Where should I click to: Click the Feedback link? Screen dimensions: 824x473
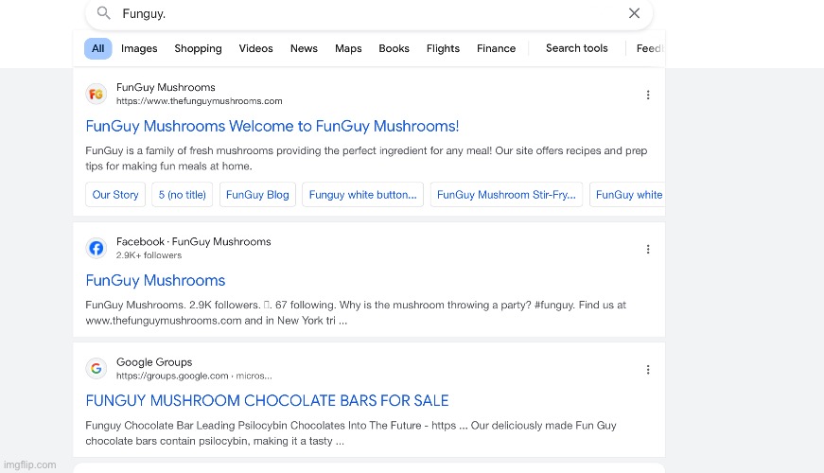[x=650, y=48]
